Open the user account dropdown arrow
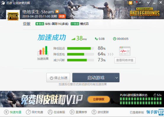Image resolution: width=164 pixels, height=117 pixels. (x=140, y=3)
